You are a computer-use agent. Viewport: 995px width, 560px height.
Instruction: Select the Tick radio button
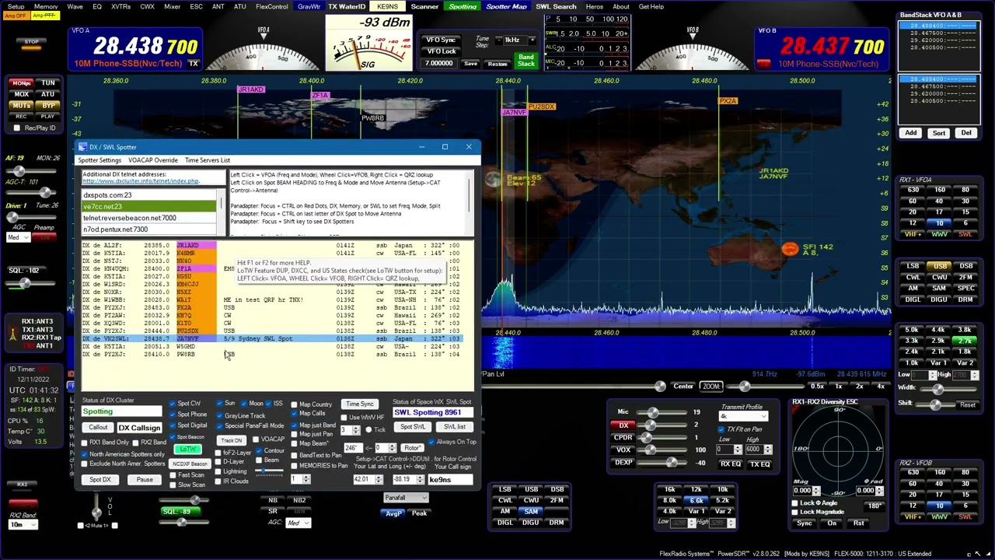click(369, 430)
